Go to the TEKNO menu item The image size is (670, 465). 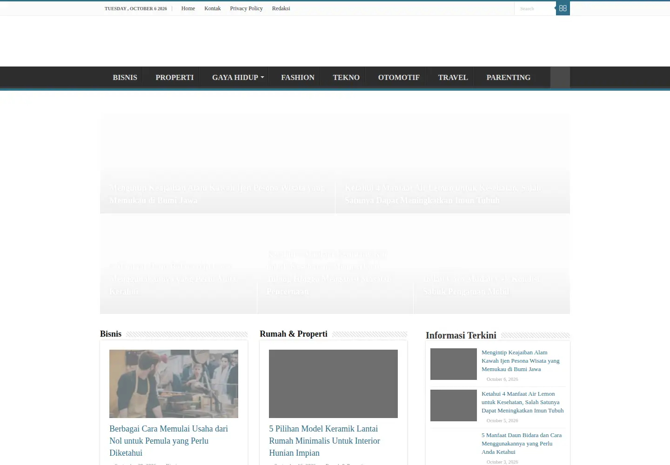(x=346, y=78)
